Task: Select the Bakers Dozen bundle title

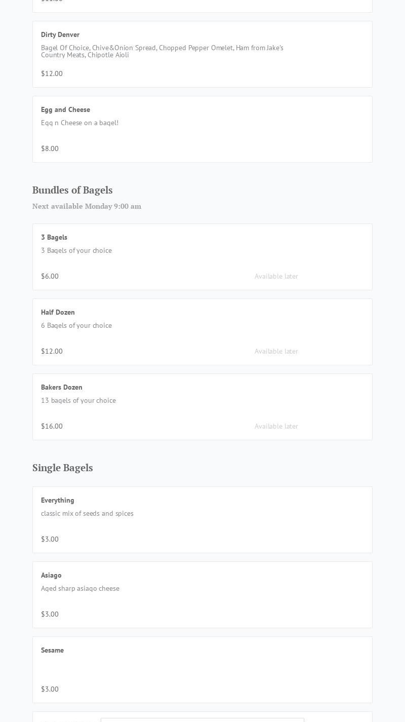Action: tap(62, 387)
